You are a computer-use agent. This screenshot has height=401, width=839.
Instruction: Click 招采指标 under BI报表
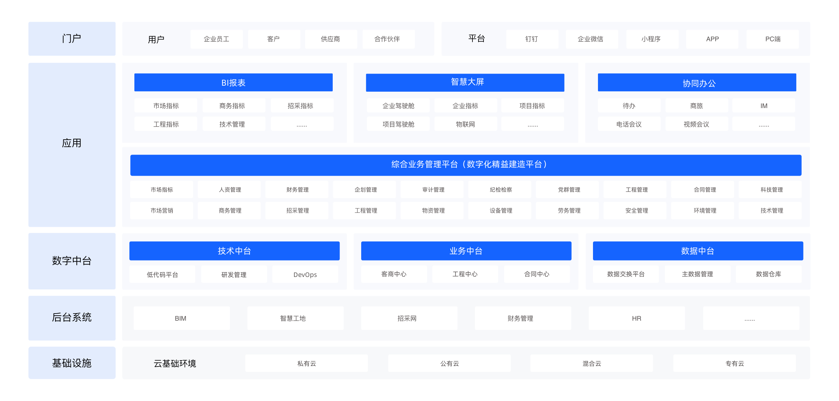(302, 106)
